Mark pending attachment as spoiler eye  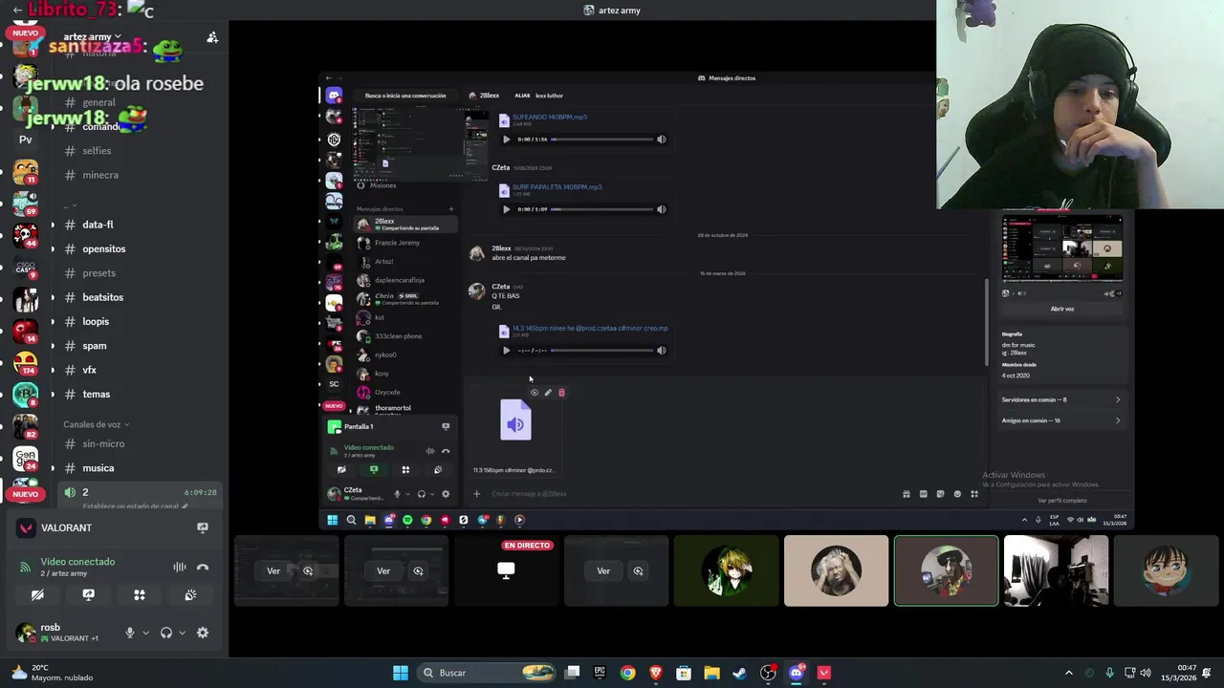(x=535, y=393)
